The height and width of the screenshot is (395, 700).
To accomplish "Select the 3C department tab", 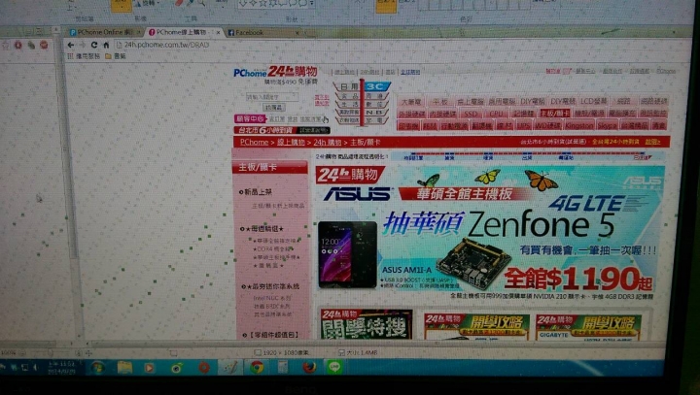I will (376, 86).
